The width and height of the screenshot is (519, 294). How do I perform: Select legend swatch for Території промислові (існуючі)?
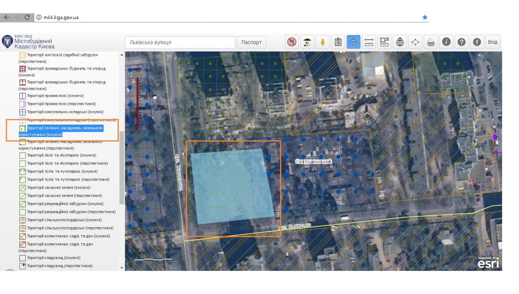tap(23, 96)
